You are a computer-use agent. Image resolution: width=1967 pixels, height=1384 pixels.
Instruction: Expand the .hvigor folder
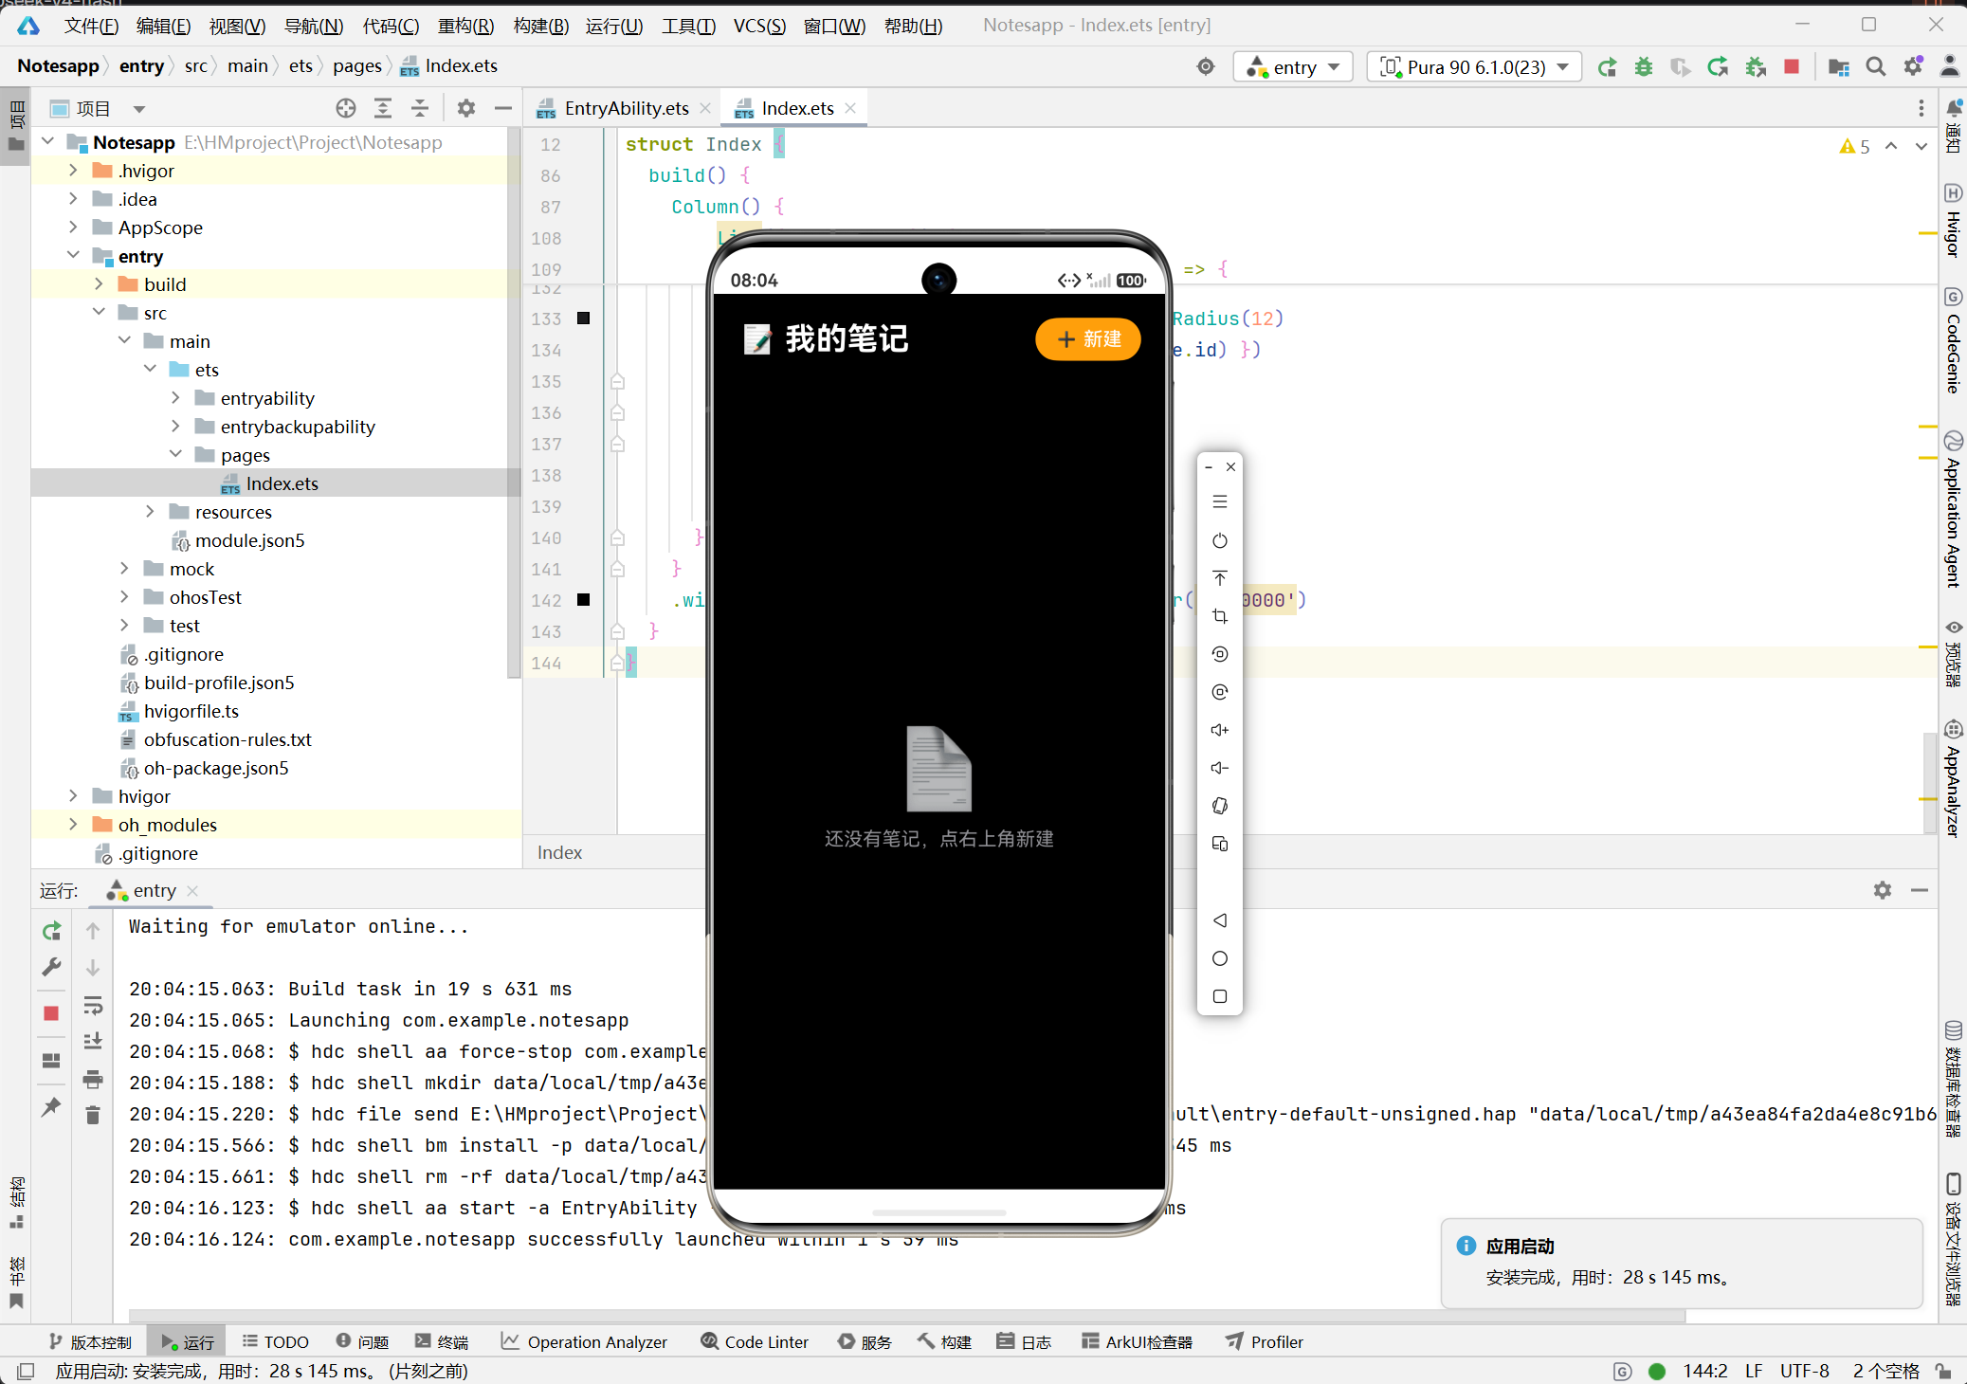73,171
